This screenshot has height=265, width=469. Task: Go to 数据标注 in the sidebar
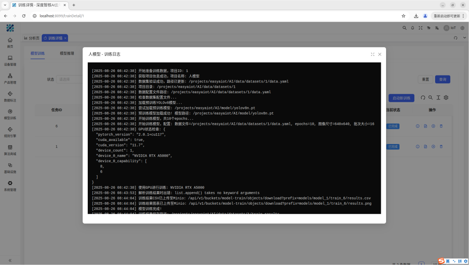point(10,96)
